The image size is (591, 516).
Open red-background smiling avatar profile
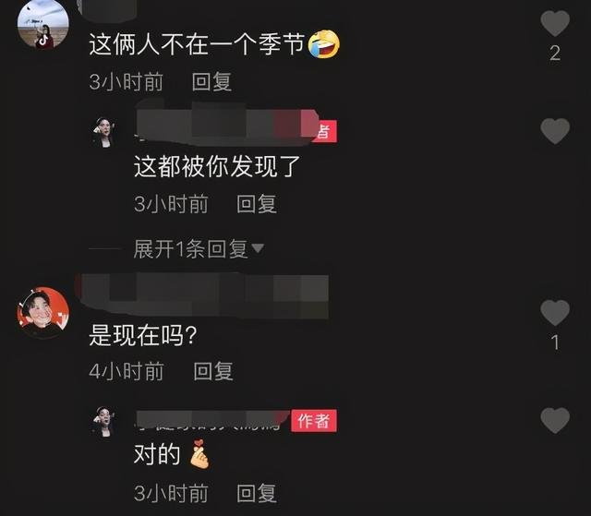point(43,313)
